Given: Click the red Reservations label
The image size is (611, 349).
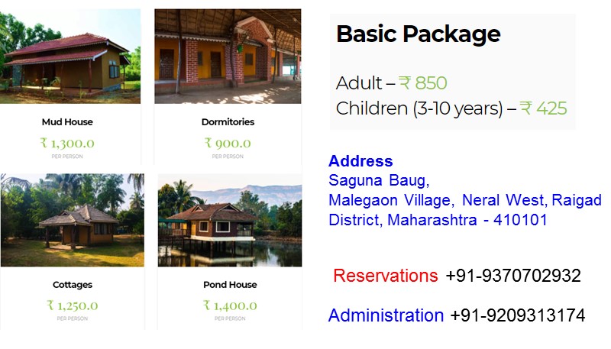Looking at the screenshot, I should coord(386,276).
